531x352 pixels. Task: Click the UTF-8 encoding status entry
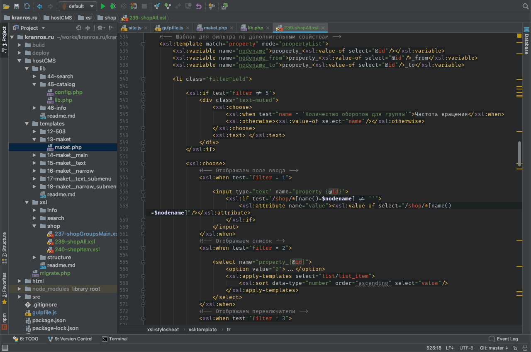[466, 348]
